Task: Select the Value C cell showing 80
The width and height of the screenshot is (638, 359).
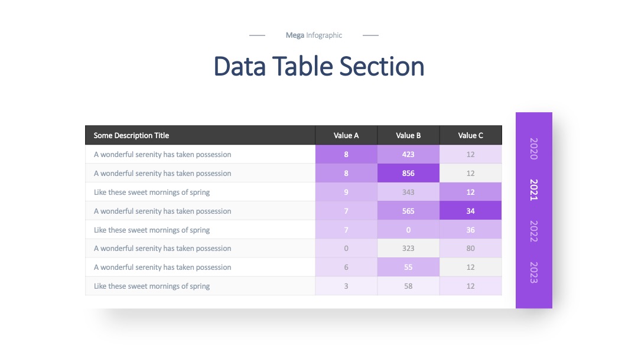Action: (x=470, y=249)
